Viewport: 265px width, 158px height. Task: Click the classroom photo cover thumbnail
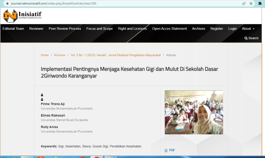pos(194,112)
